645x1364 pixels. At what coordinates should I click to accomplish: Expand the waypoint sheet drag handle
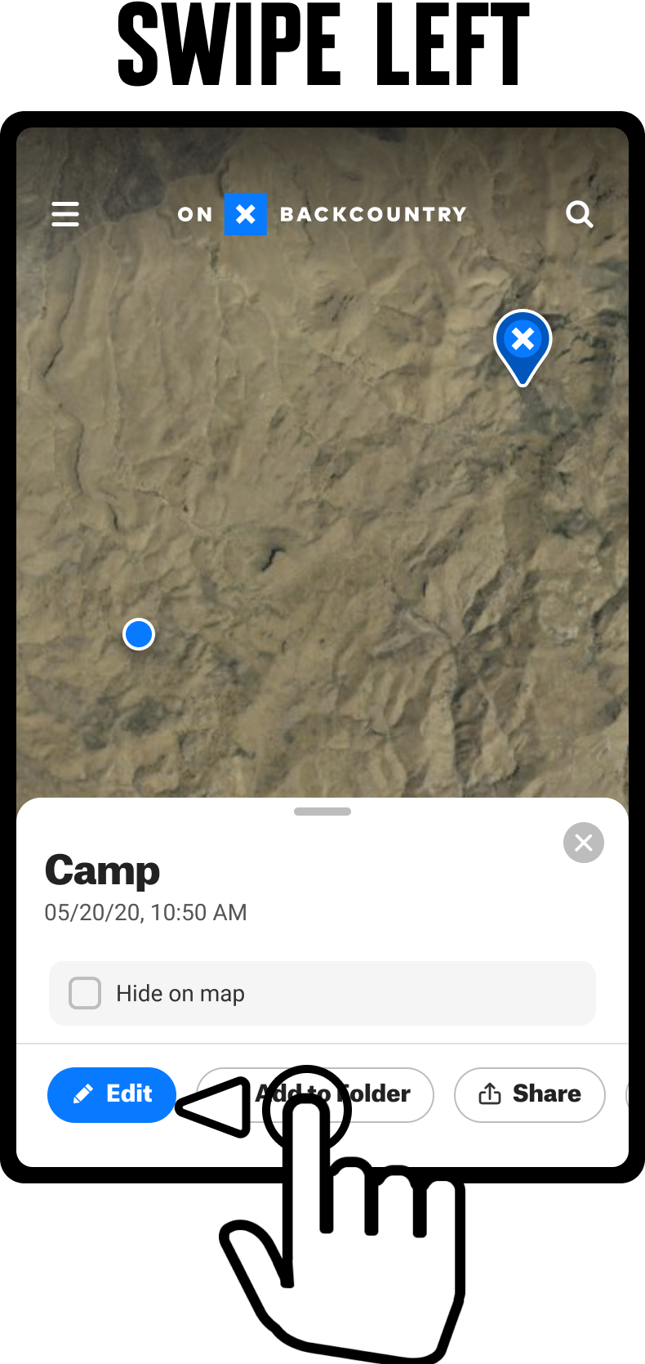(322, 812)
